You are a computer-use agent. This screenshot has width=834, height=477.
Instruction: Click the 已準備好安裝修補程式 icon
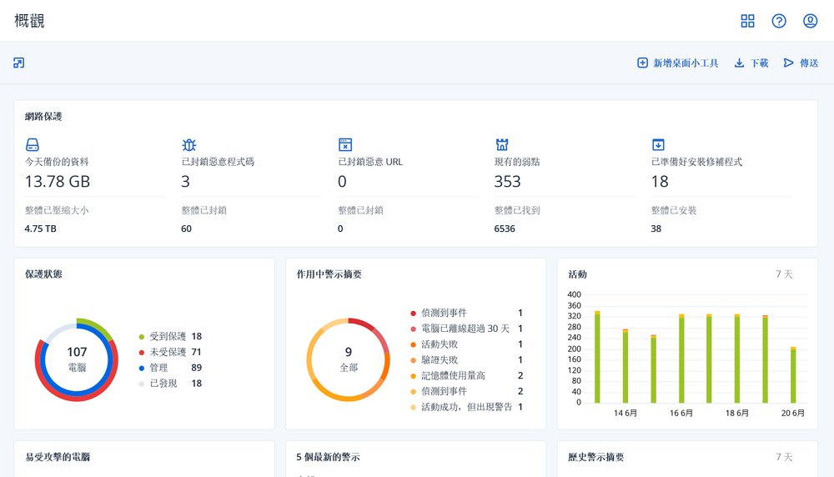click(x=658, y=145)
